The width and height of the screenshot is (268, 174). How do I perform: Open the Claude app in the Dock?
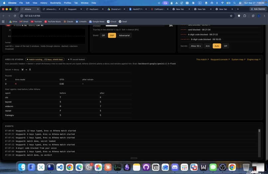point(108,167)
